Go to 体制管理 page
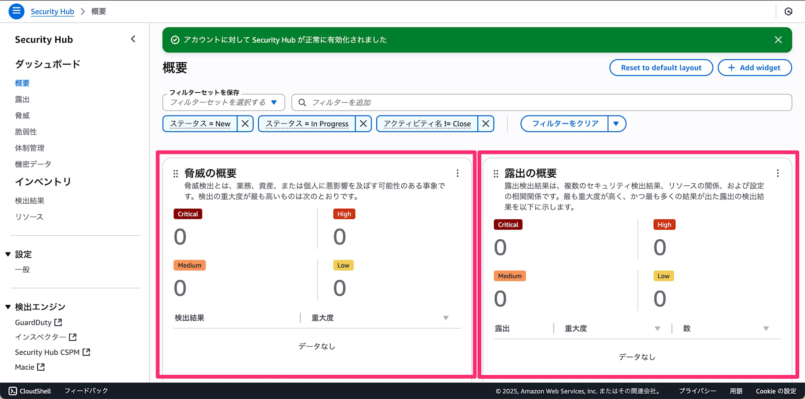 click(x=29, y=148)
